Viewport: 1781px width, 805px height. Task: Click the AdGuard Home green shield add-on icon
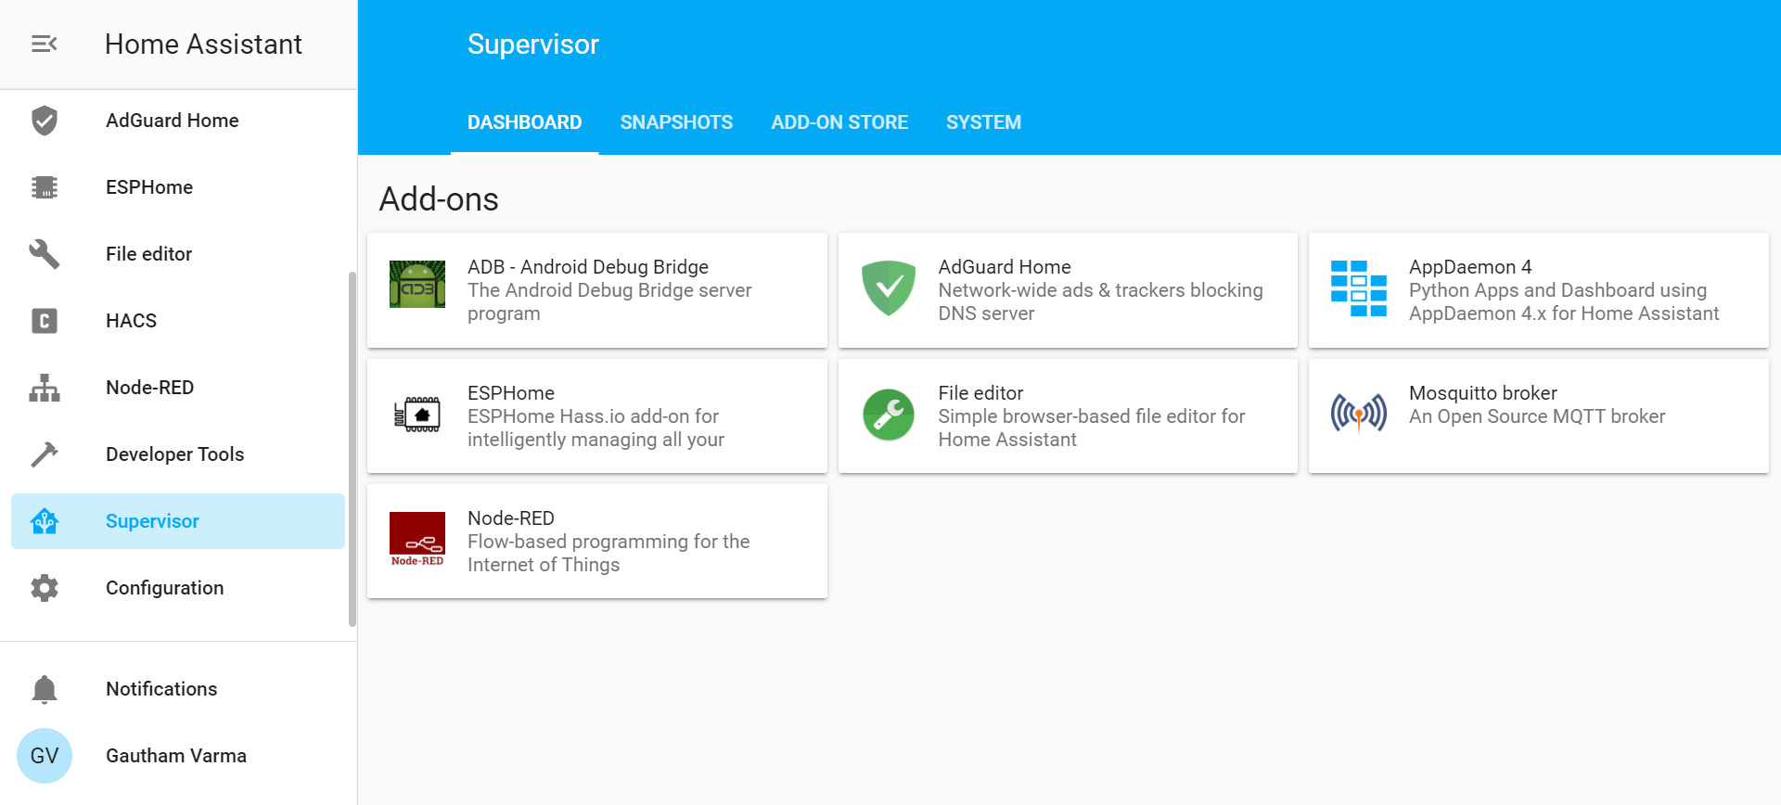[x=889, y=288]
